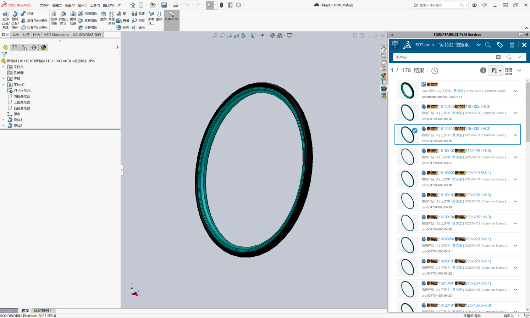This screenshot has width=530, height=318.
Task: Open the 工具(T) menu
Action: [95, 5]
